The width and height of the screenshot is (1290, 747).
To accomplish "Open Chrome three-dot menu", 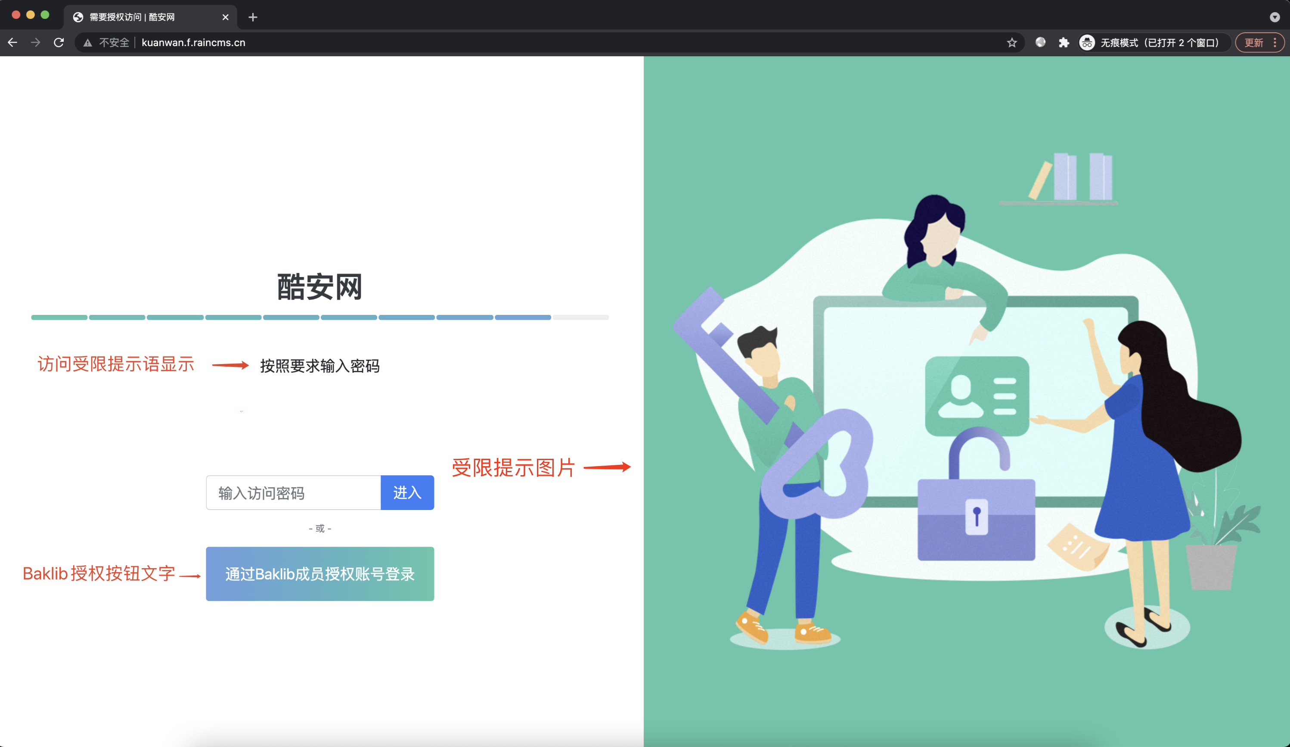I will click(x=1274, y=43).
